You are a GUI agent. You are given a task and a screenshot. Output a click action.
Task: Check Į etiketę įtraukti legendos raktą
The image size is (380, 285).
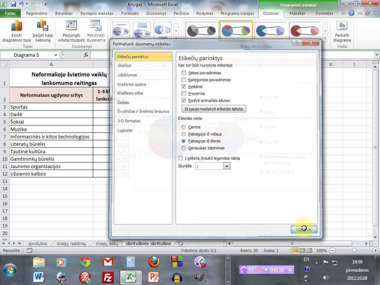[180, 158]
